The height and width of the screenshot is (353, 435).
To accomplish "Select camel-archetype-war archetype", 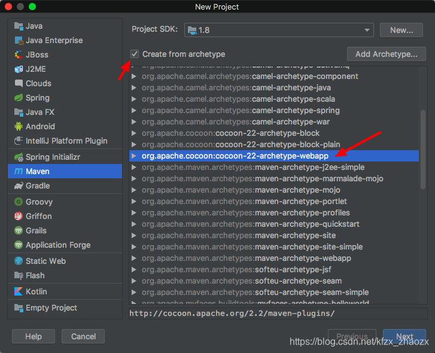I will pyautogui.click(x=274, y=121).
